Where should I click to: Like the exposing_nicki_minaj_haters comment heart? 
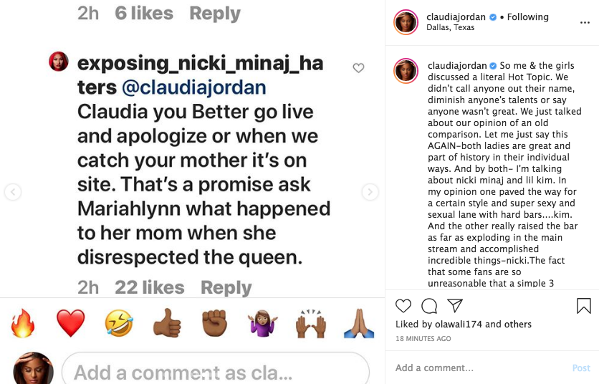pyautogui.click(x=358, y=68)
